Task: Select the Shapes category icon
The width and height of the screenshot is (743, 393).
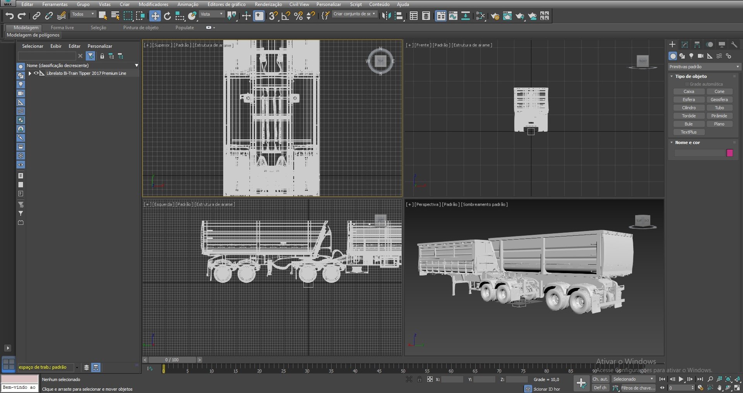Action: click(x=682, y=56)
